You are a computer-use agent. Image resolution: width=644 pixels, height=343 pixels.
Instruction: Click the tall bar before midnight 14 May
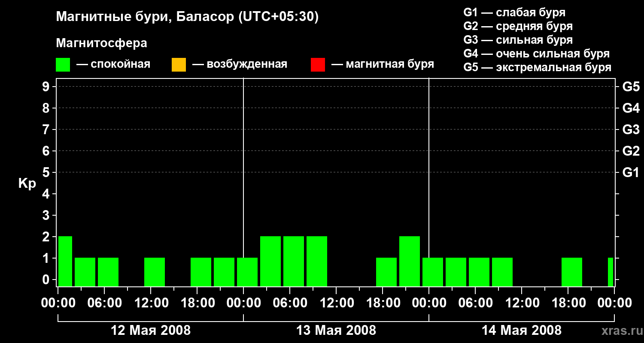click(x=410, y=261)
